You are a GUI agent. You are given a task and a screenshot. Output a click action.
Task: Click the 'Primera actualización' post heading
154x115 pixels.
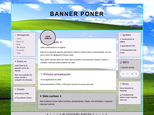click(x=55, y=74)
